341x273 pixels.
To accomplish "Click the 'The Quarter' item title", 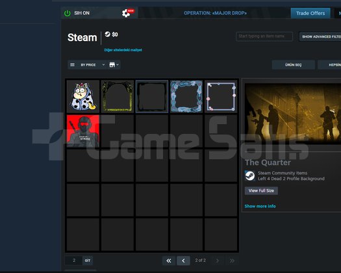I will pyautogui.click(x=268, y=162).
